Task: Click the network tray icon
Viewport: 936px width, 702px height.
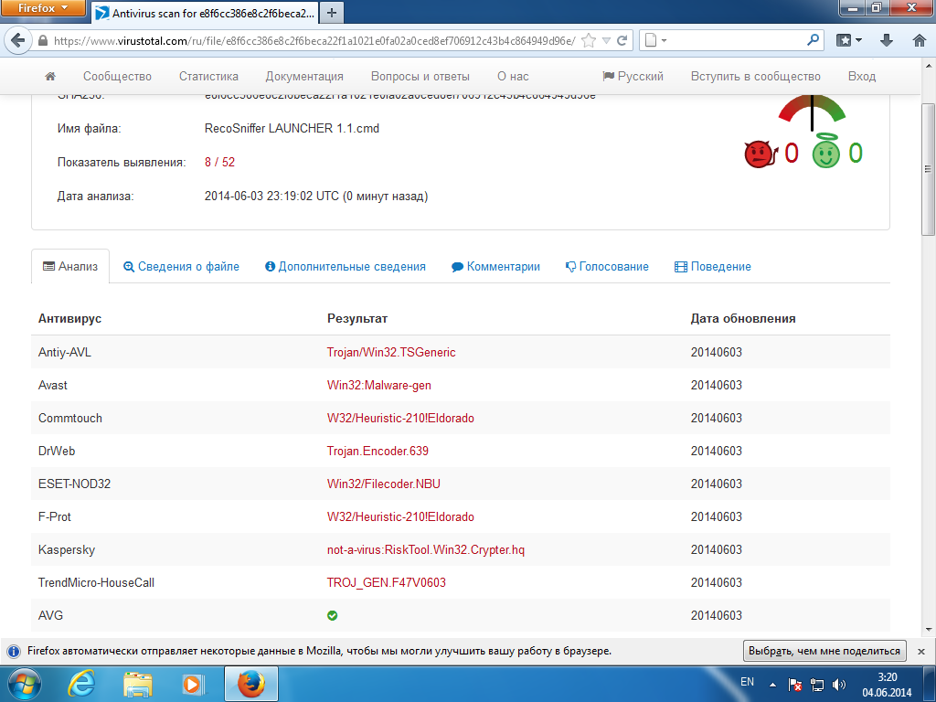Action: [x=816, y=685]
